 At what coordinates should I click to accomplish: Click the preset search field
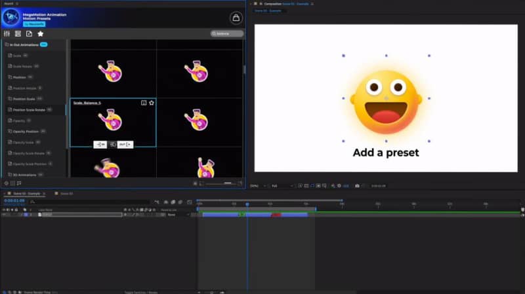click(x=226, y=33)
